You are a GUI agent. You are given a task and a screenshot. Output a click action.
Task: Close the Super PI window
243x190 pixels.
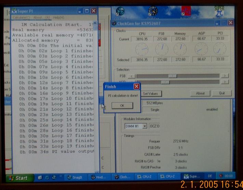[x=94, y=11]
